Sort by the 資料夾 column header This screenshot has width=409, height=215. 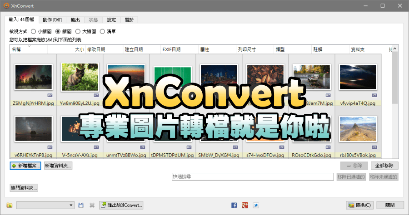click(368, 49)
